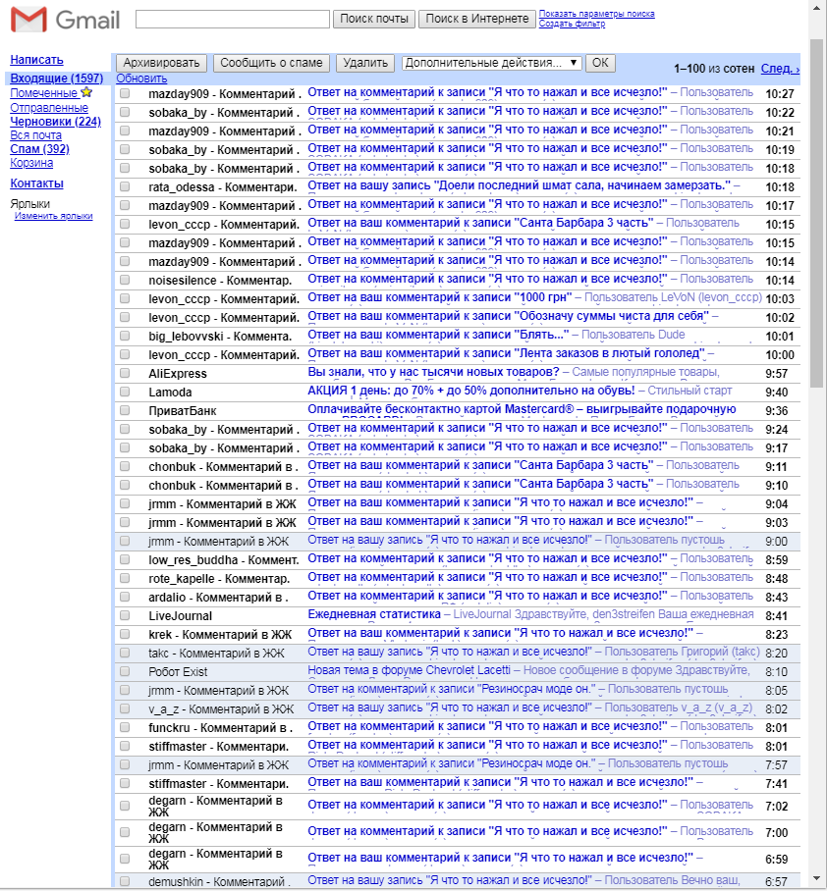Click the scrollbar down arrow
The width and height of the screenshot is (827, 891).
[x=817, y=879]
